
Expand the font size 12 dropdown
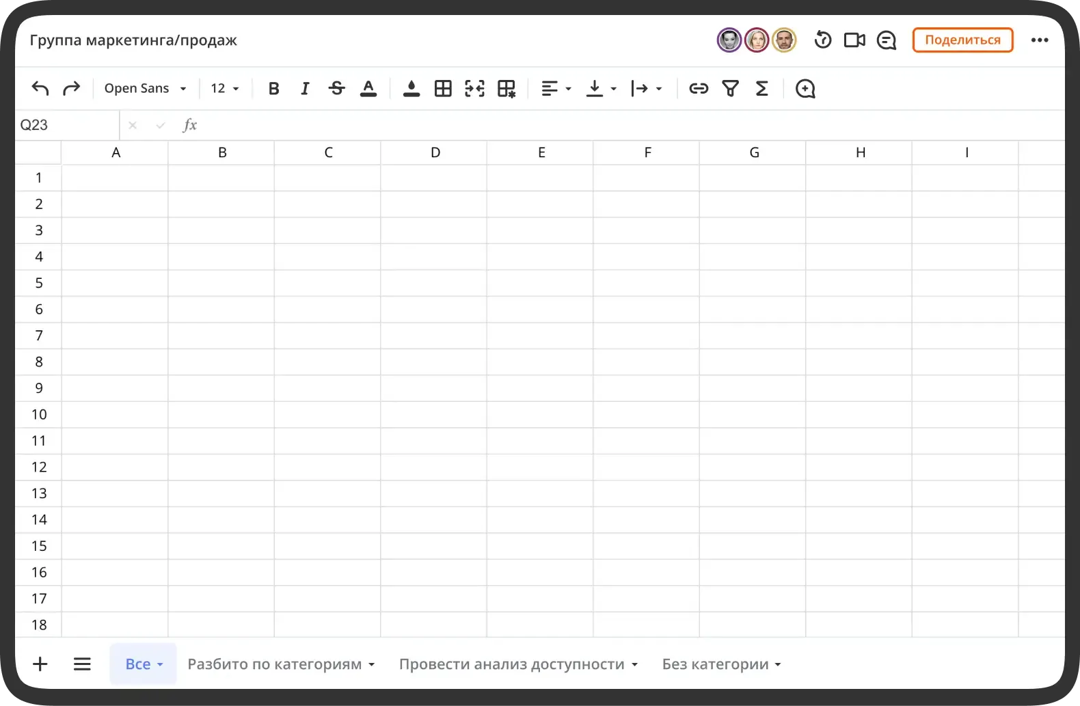click(225, 88)
